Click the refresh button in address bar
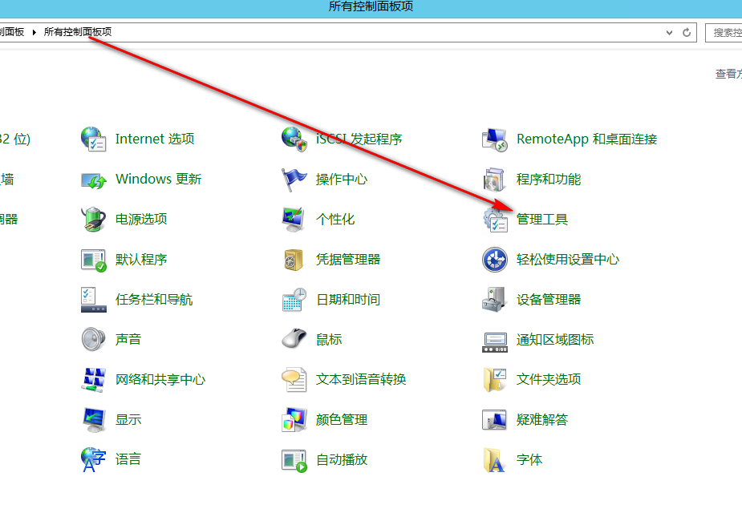 (x=687, y=33)
